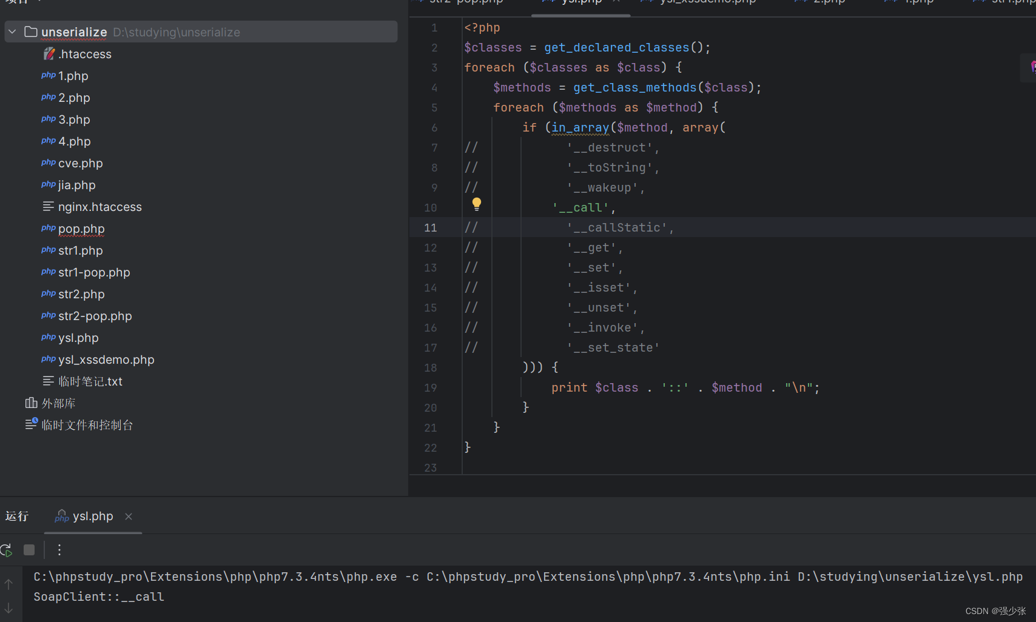The image size is (1036, 622).
Task: Click the '__destruct' commented string
Action: (x=609, y=147)
